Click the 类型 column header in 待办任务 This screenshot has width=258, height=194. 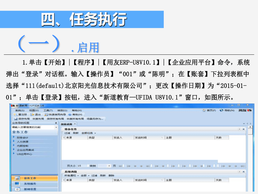pyautogui.click(x=100, y=137)
